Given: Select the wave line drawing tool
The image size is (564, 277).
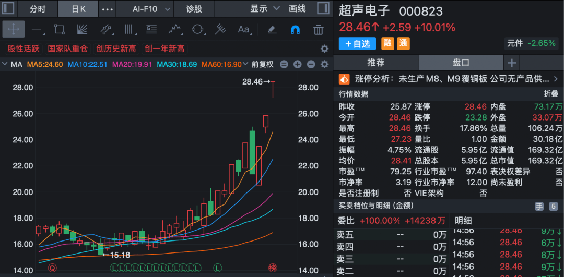Looking at the screenshot, I should point(175,29).
